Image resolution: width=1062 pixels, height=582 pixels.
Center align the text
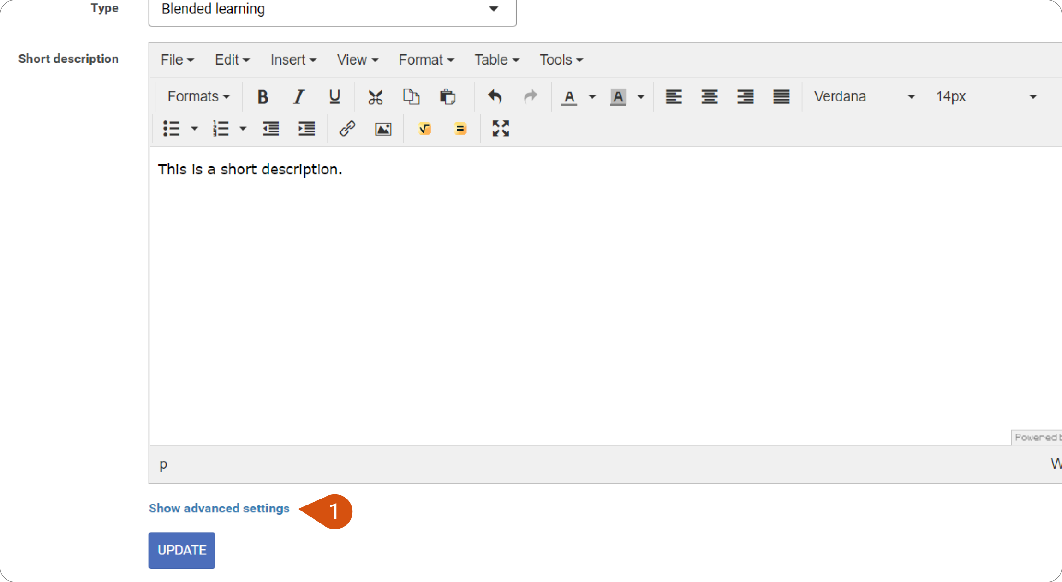coord(710,97)
